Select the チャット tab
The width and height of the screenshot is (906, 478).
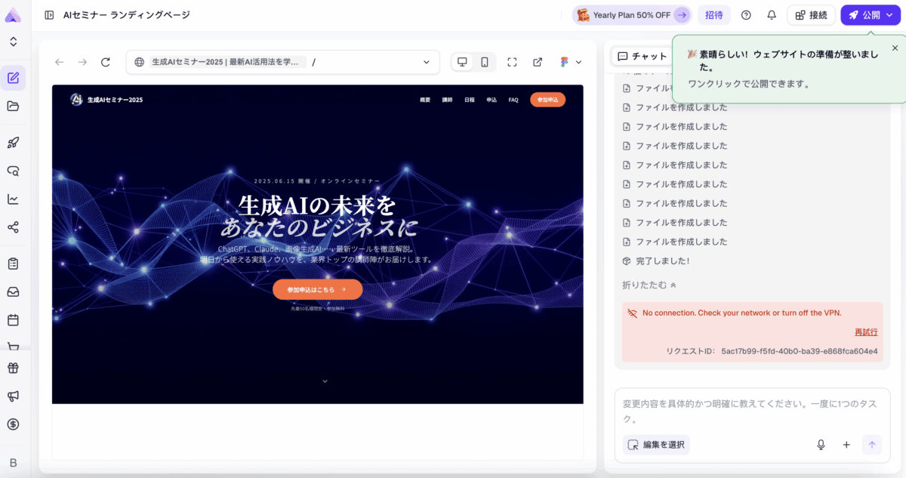pos(642,56)
